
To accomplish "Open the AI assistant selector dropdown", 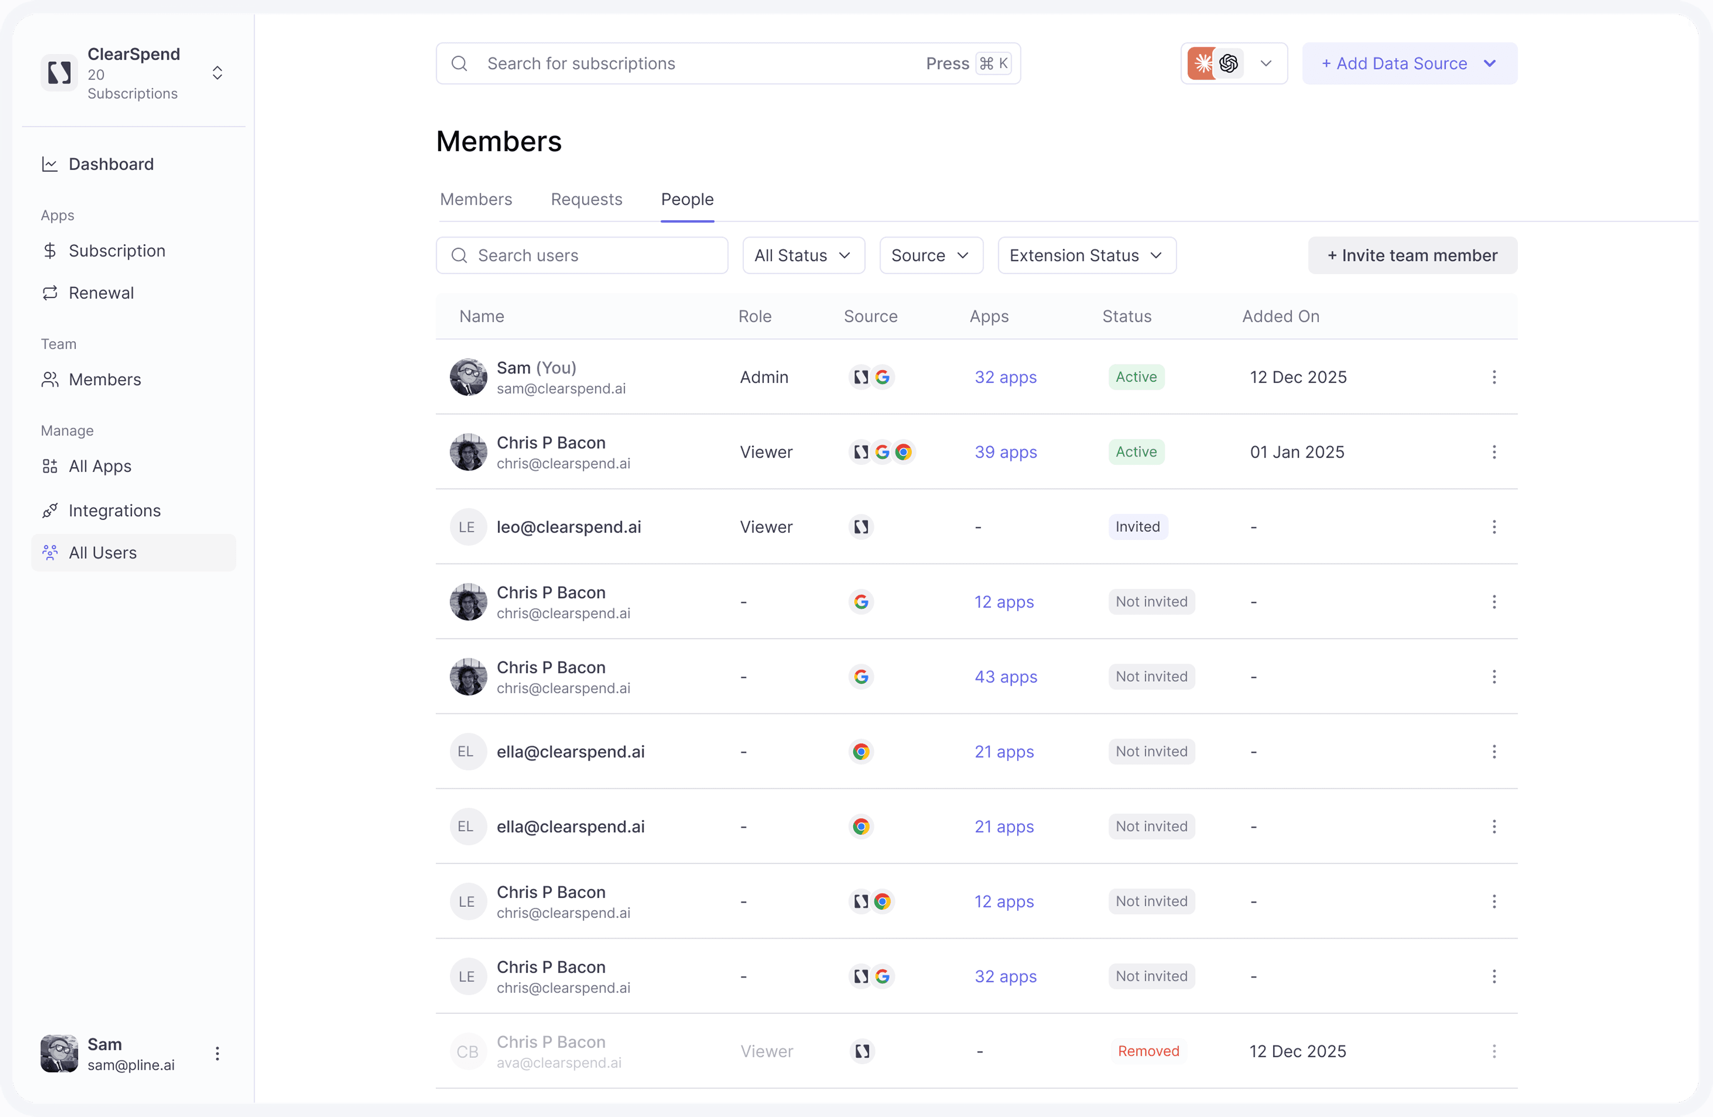I will click(x=1233, y=64).
